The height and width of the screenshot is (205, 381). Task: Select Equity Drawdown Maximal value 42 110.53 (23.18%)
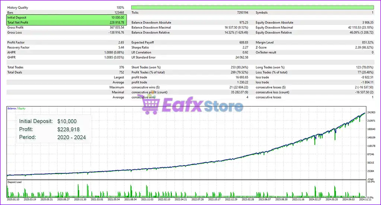coord(361,28)
